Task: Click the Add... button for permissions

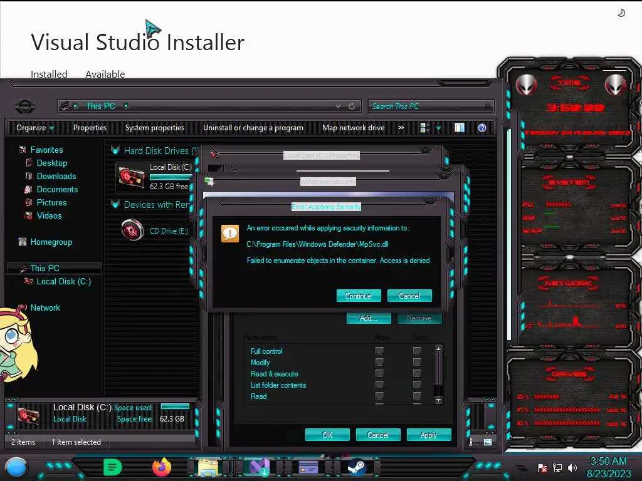Action: tap(369, 318)
